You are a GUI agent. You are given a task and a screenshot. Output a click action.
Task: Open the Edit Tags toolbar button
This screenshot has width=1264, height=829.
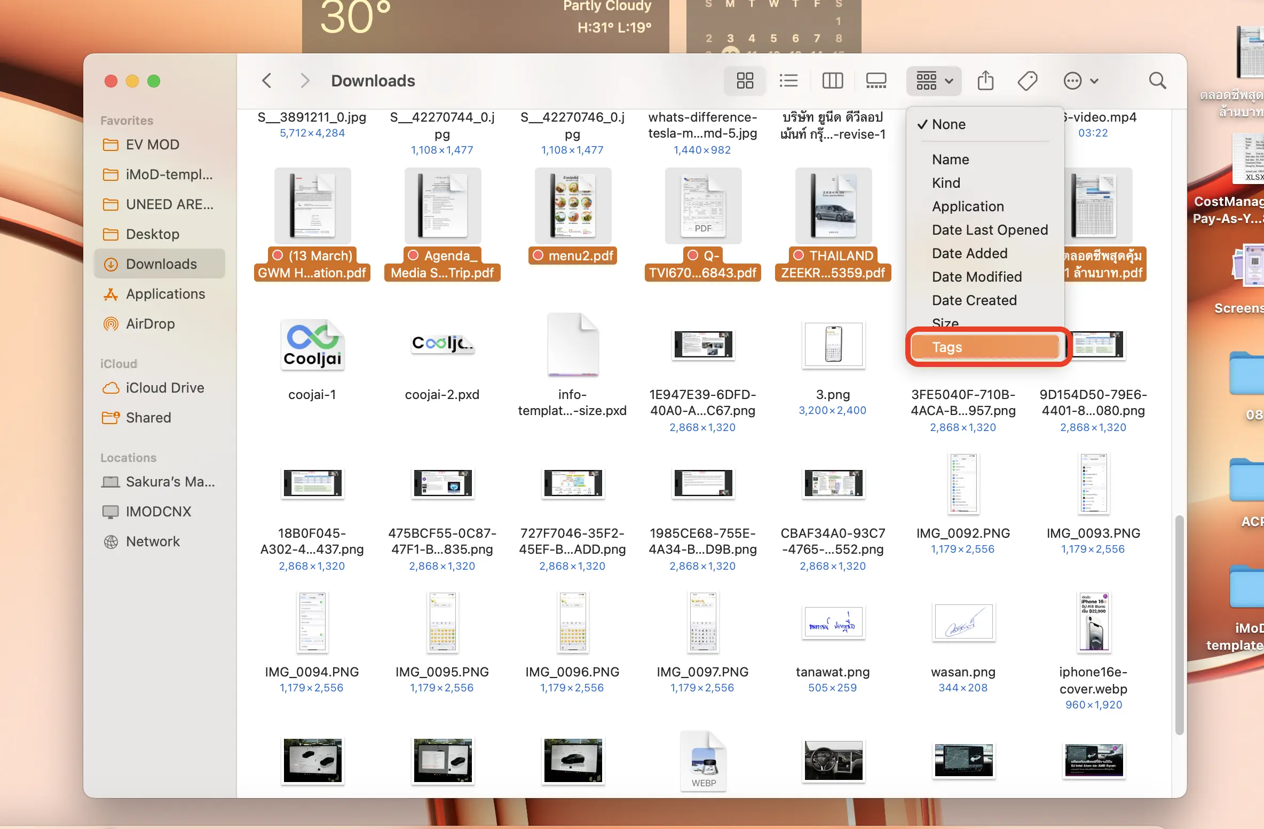(x=1027, y=81)
